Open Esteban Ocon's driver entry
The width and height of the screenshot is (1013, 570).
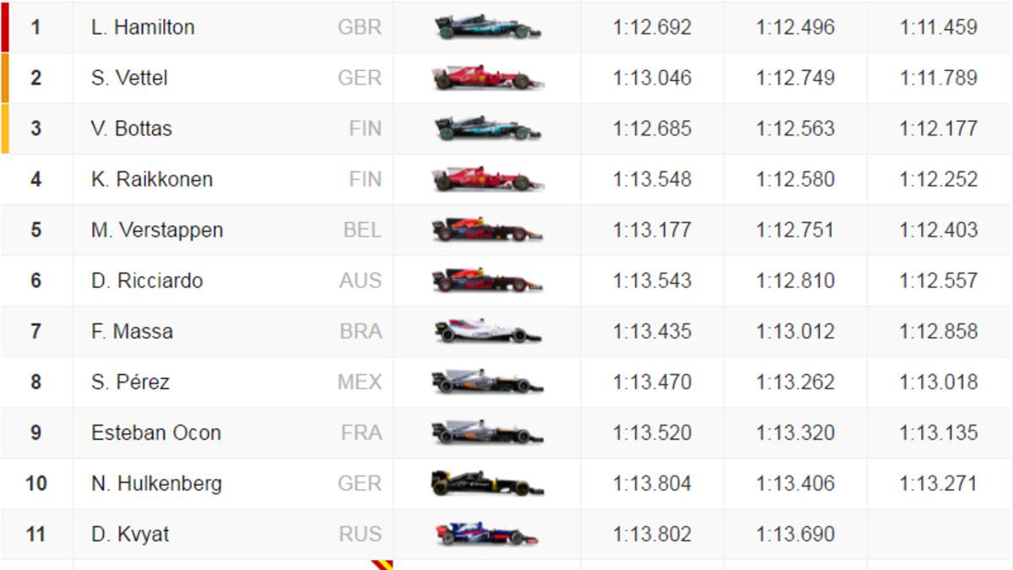(156, 432)
